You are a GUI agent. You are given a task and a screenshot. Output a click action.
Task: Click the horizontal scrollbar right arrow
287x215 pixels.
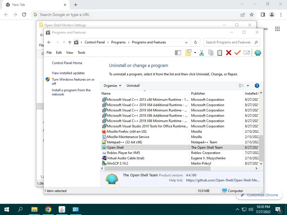pyautogui.click(x=256, y=168)
